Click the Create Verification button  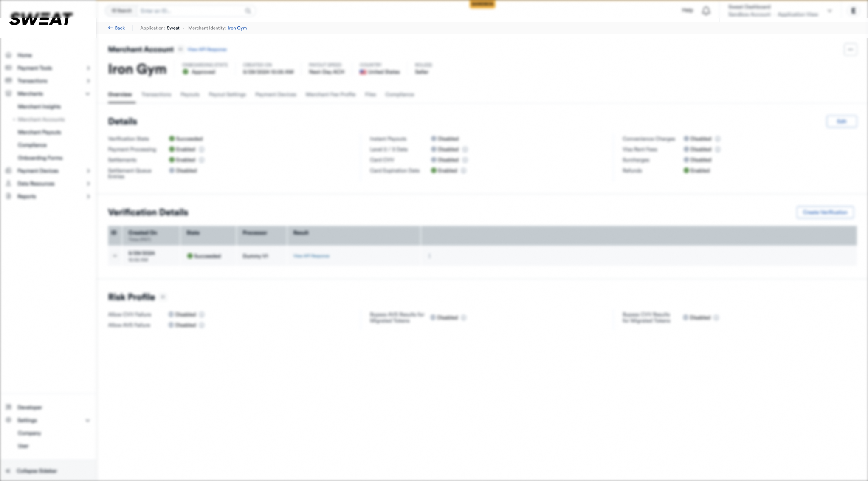825,212
